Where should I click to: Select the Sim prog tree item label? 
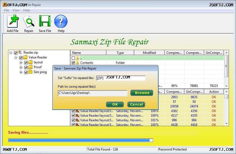tap(40, 72)
